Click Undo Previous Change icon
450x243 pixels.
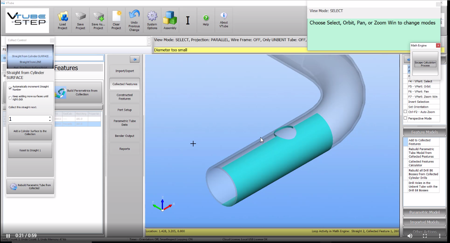tap(134, 15)
